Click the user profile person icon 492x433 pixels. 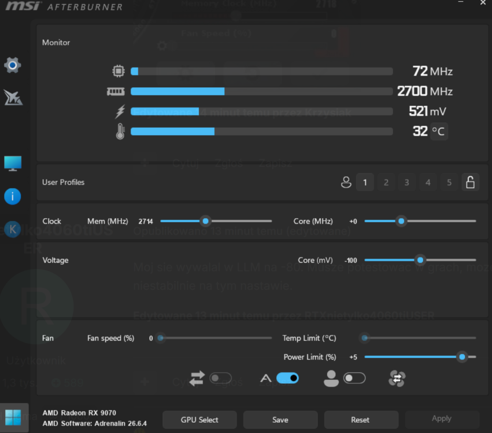(346, 182)
